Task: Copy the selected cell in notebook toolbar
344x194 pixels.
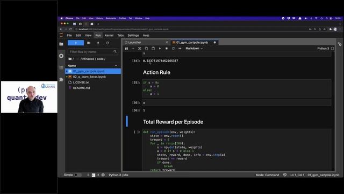Action: [x=146, y=48]
